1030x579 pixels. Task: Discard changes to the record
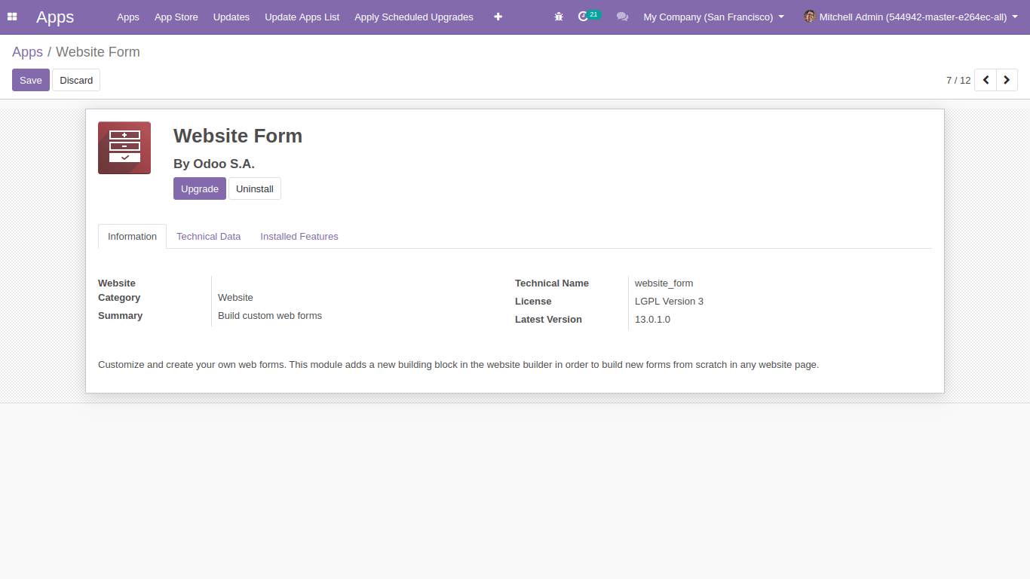click(x=76, y=80)
